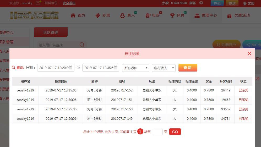The image size is (261, 147).
Task: Open the 所有玩法 play type dropdown
Action: tap(164, 68)
